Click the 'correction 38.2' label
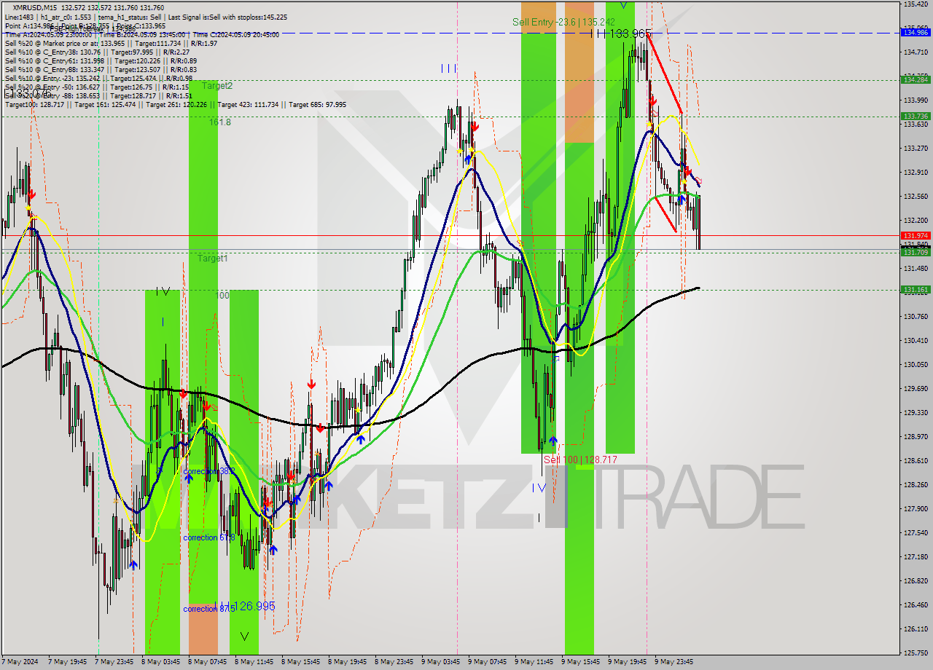Screen dimensions: 933x670 coord(208,472)
